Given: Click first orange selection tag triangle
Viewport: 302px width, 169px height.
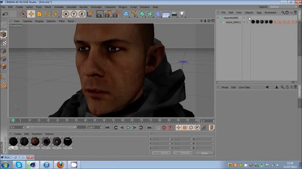Looking at the screenshot, I should (x=276, y=22).
